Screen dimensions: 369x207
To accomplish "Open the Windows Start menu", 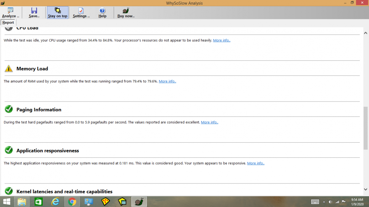I will point(6,201).
